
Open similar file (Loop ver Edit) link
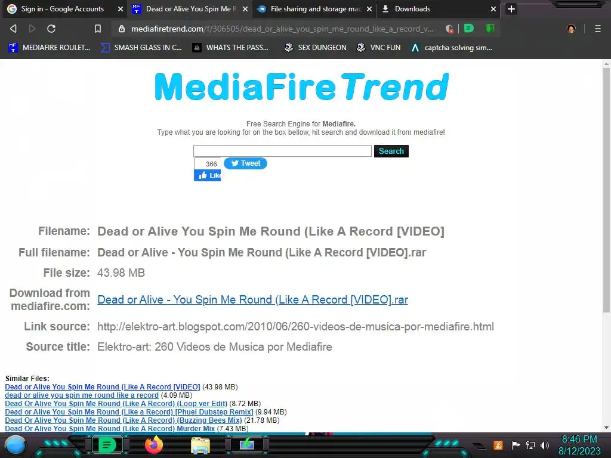pyautogui.click(x=116, y=404)
